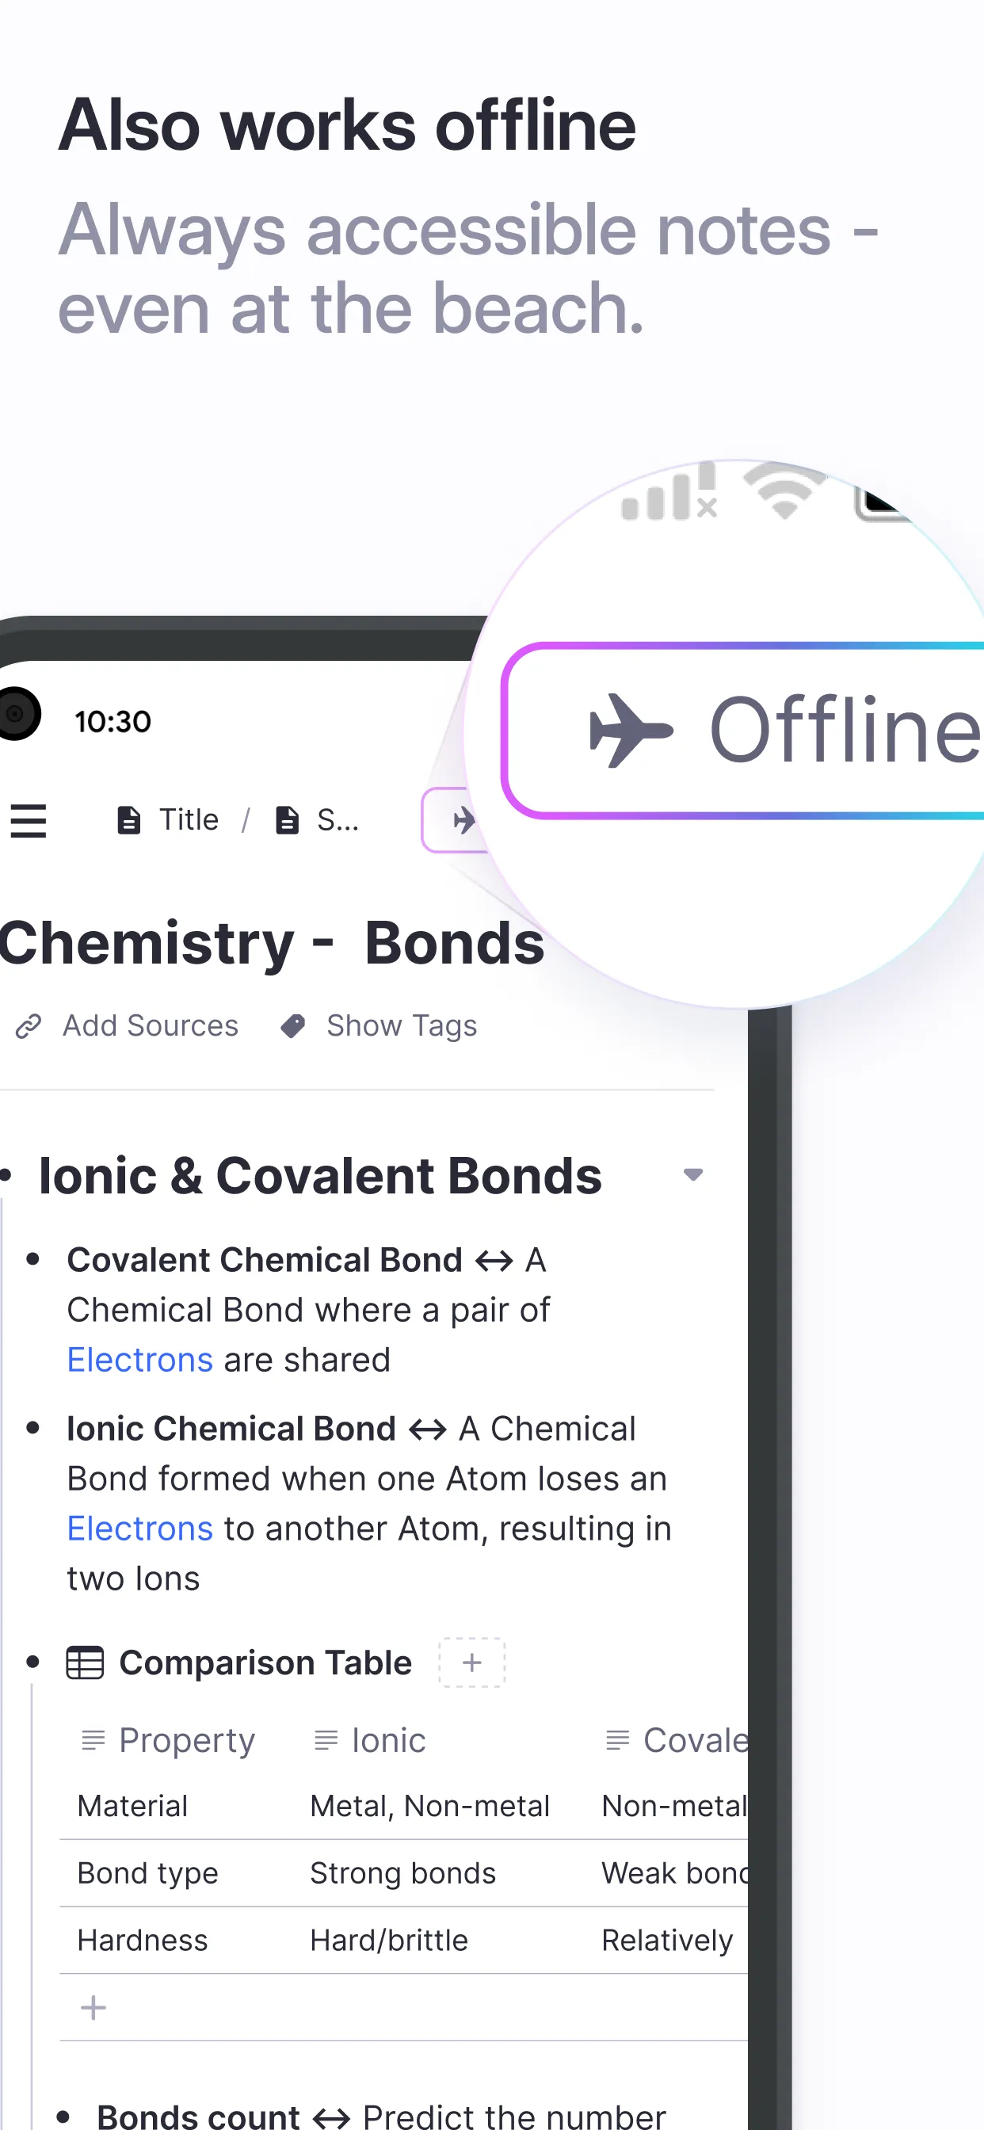Click the magnified Offline badge text
Image resolution: width=984 pixels, height=2130 pixels.
845,729
